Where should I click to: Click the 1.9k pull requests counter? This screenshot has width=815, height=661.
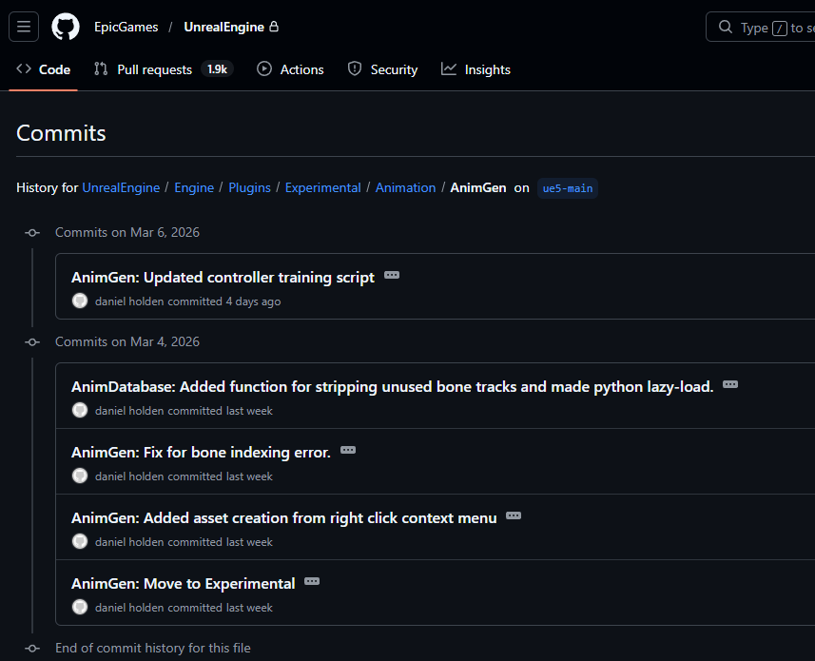pyautogui.click(x=217, y=69)
